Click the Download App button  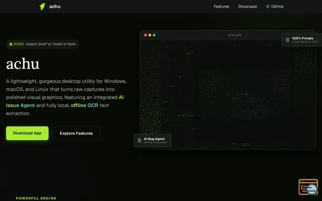tap(27, 133)
